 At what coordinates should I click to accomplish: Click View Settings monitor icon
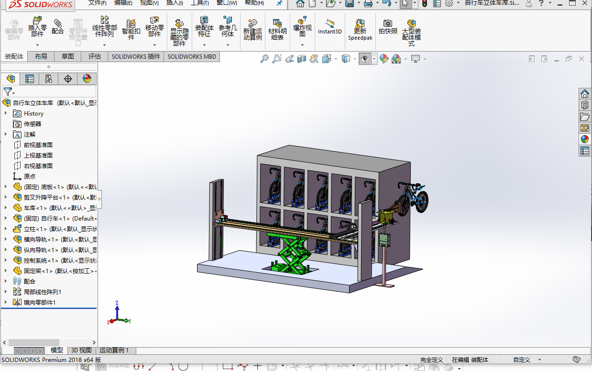point(415,59)
